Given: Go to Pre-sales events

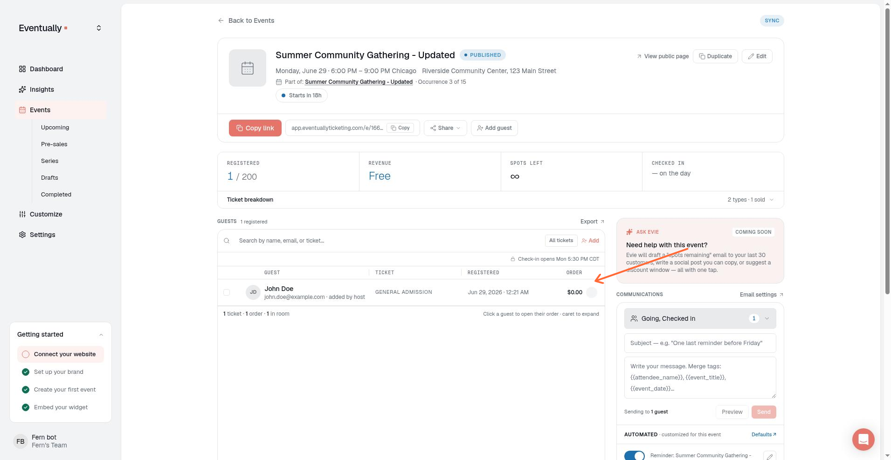Looking at the screenshot, I should pyautogui.click(x=54, y=144).
